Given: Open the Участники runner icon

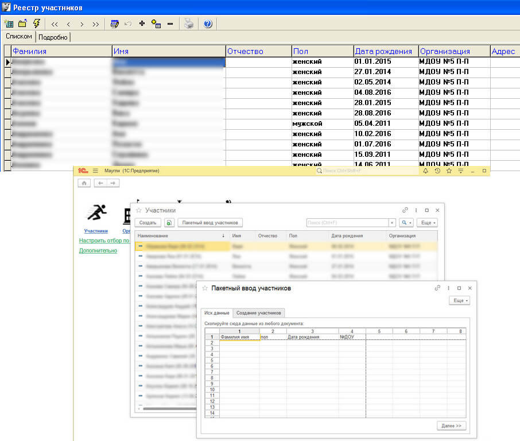Looking at the screenshot, I should (x=96, y=213).
